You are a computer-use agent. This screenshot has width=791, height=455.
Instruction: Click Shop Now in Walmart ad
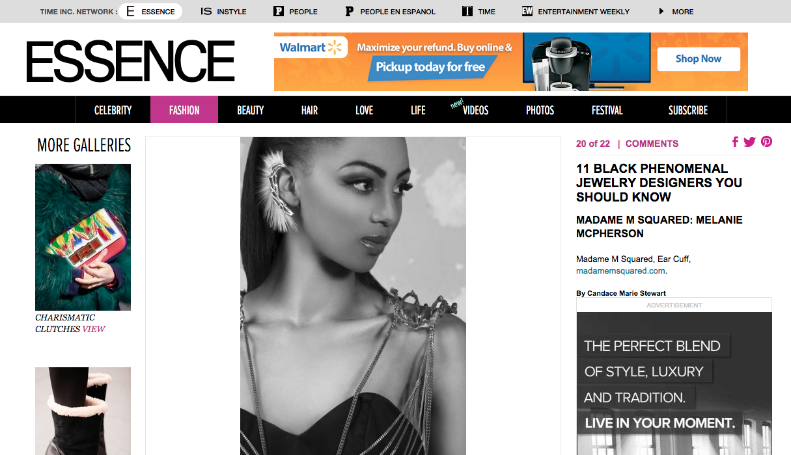(698, 58)
